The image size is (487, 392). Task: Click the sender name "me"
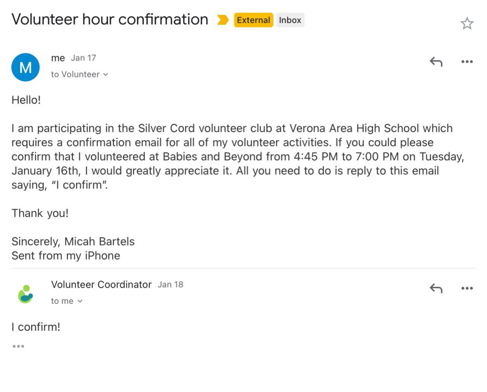tap(58, 58)
